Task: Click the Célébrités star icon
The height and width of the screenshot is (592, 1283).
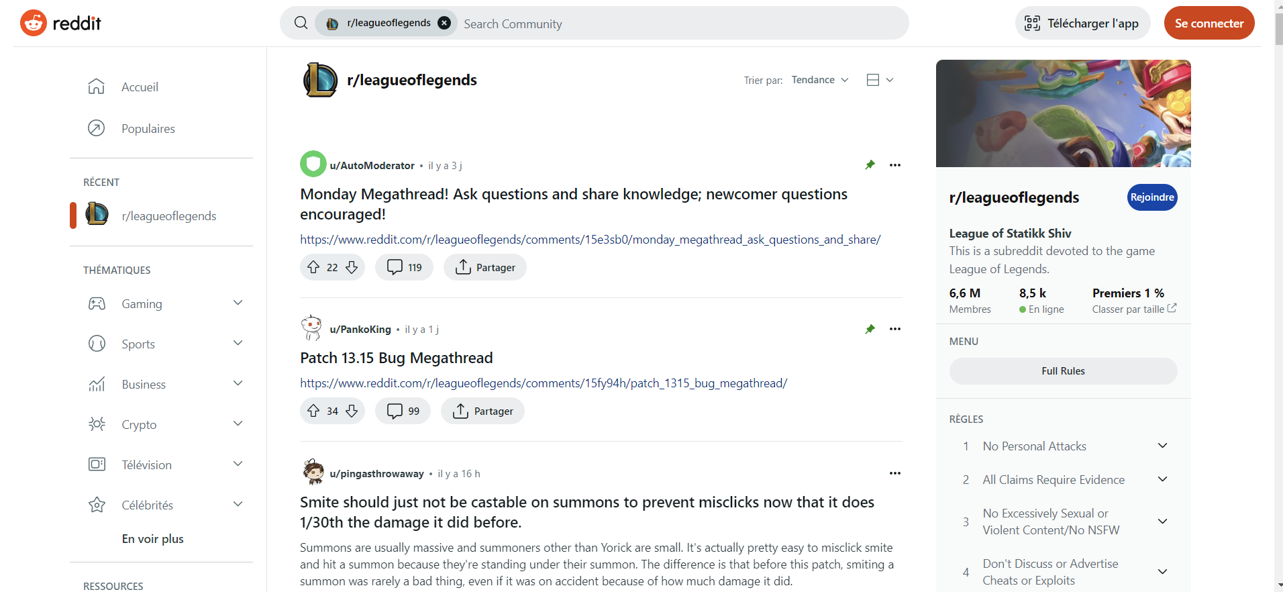Action: [x=97, y=505]
